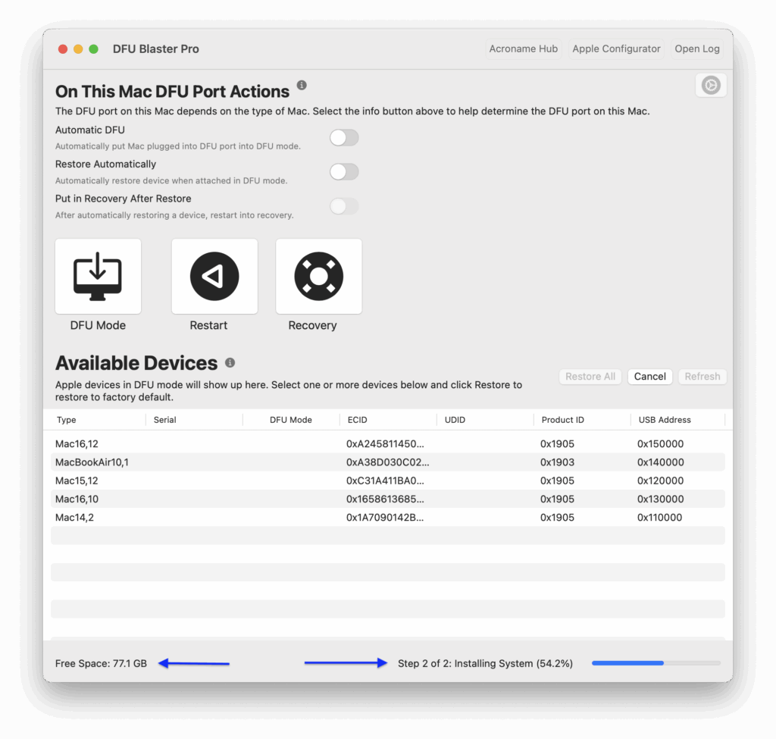The width and height of the screenshot is (776, 739).
Task: Open the settings gear icon
Action: click(711, 85)
